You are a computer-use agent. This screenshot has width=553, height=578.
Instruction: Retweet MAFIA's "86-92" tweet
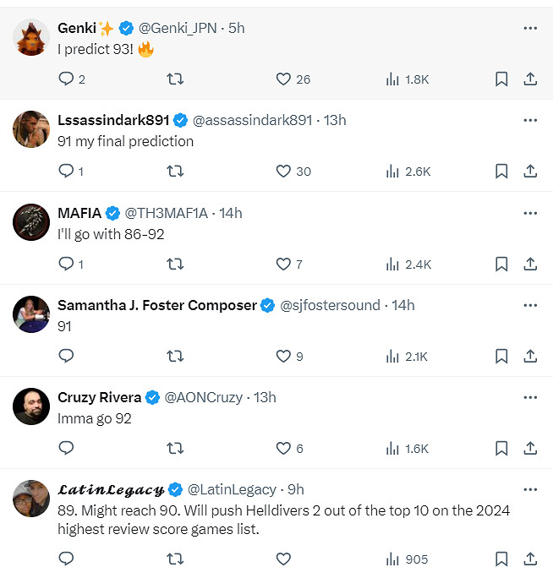pos(175,264)
